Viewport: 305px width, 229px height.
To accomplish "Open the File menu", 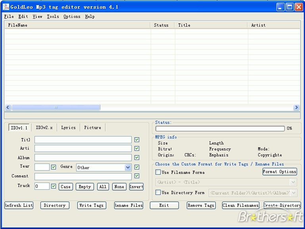I will (x=9, y=17).
